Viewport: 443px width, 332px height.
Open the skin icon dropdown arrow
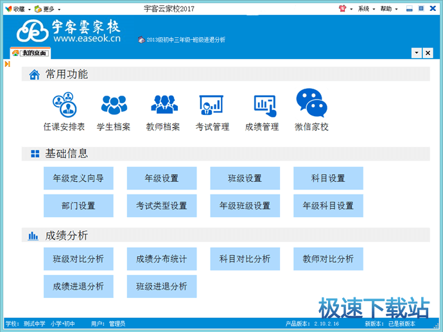(x=351, y=10)
